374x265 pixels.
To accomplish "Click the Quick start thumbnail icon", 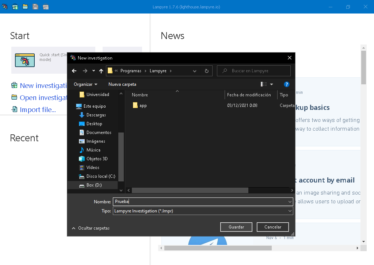I will pos(25,60).
